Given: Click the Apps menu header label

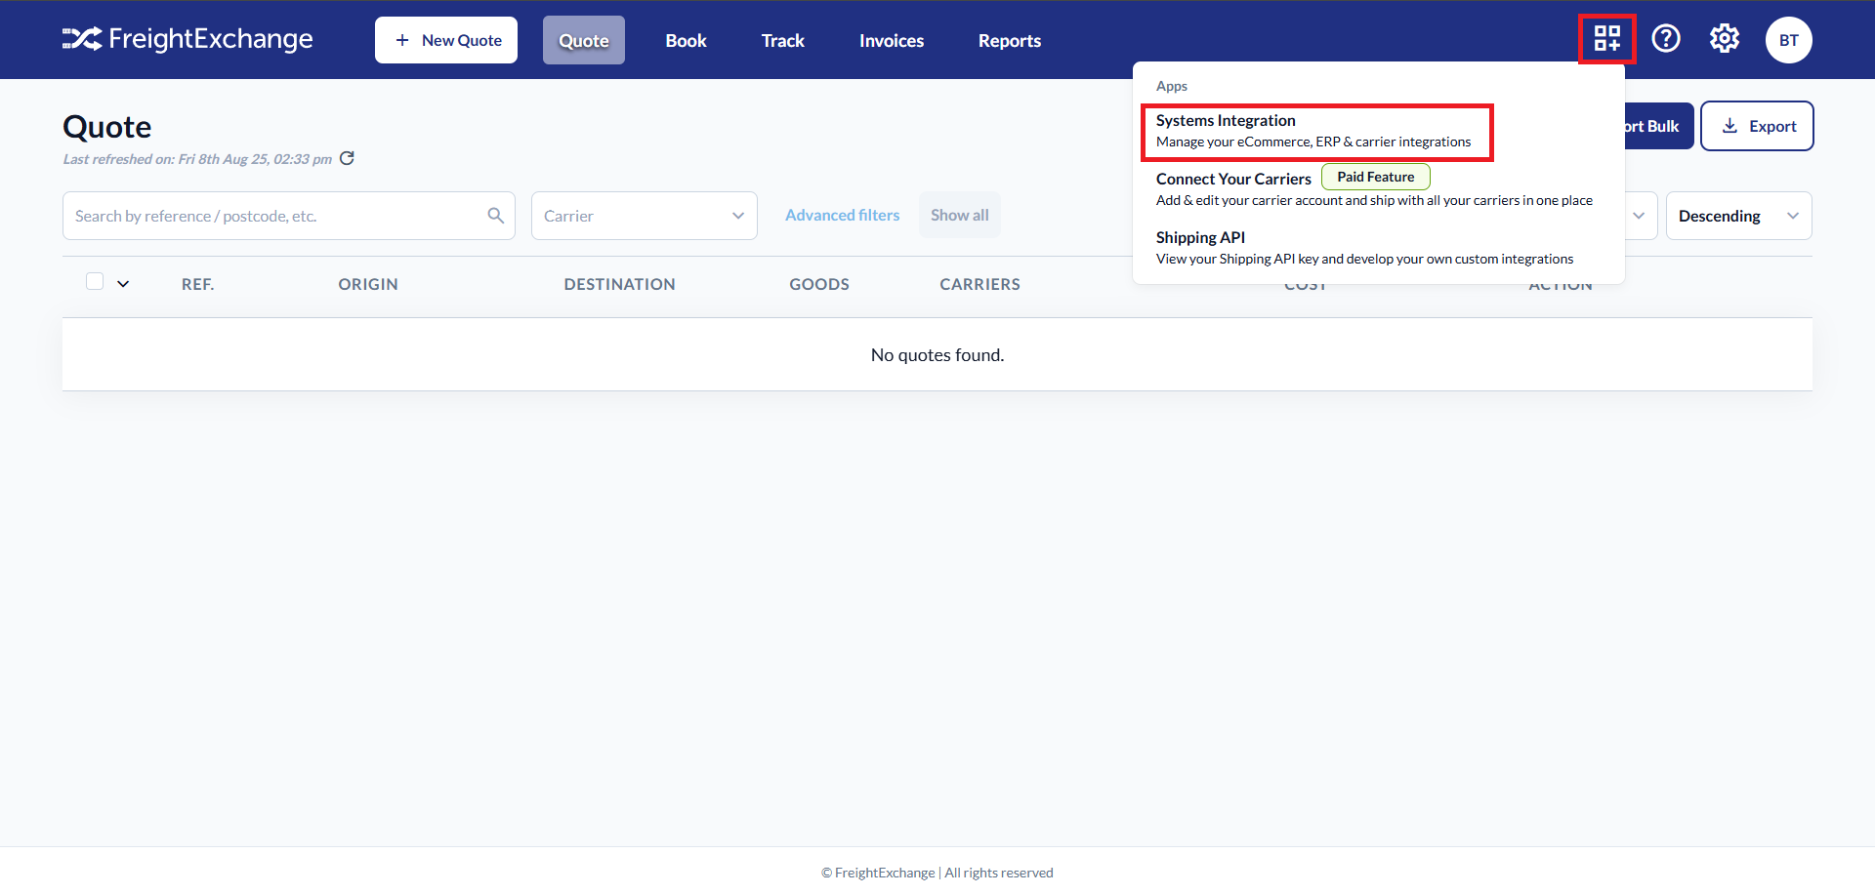Looking at the screenshot, I should [1172, 86].
